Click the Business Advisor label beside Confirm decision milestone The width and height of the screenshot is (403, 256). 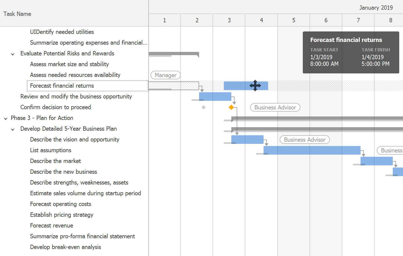(x=275, y=107)
